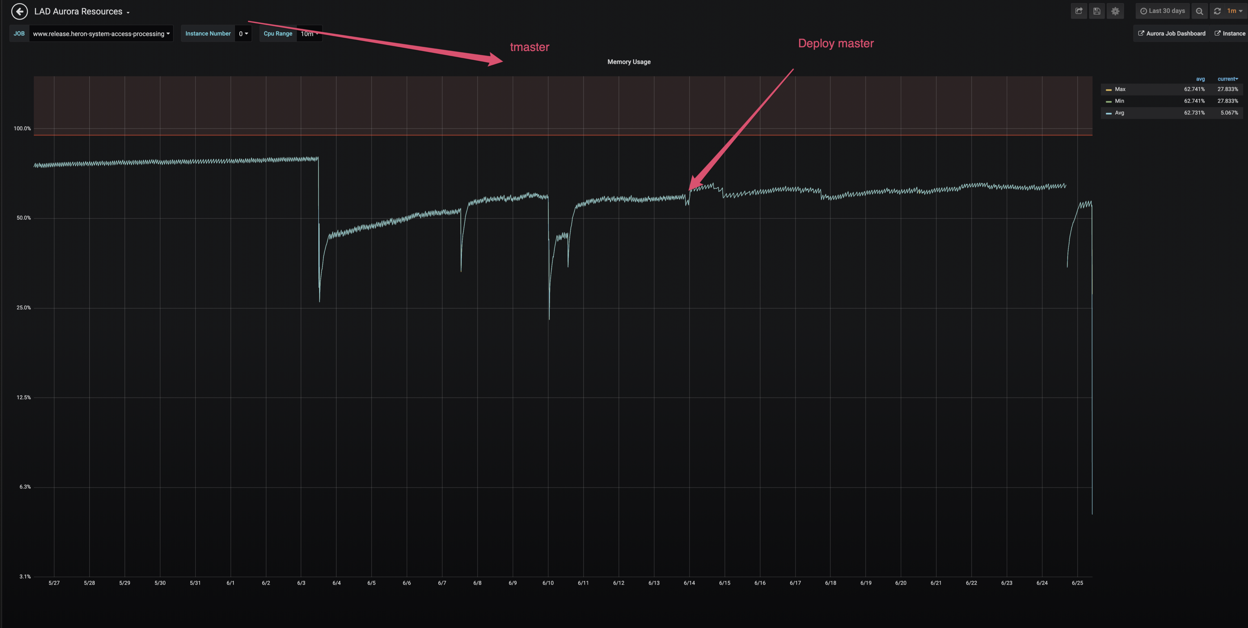Open dashboard settings gear icon
Viewport: 1248px width, 628px height.
point(1115,11)
